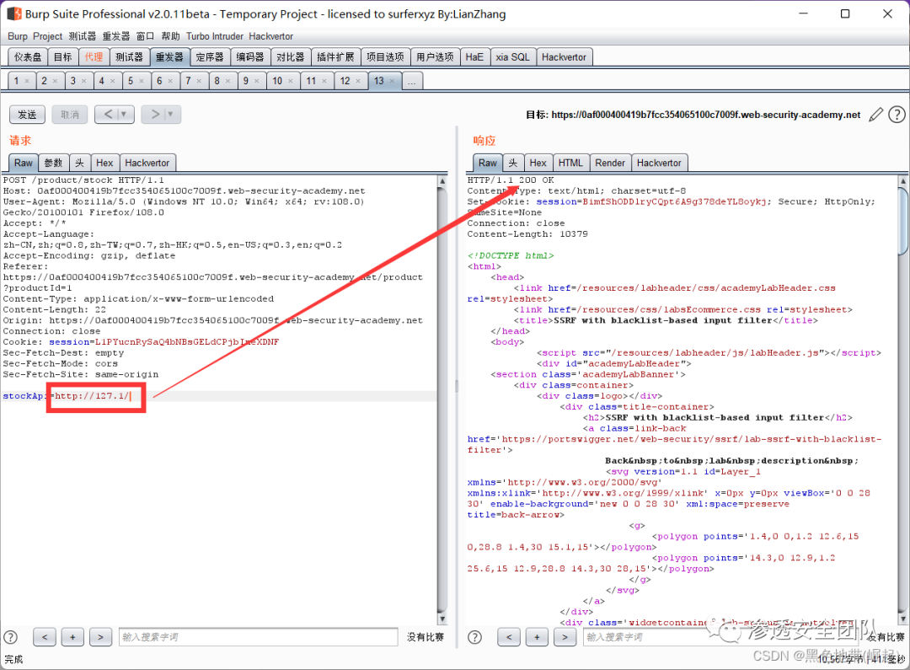Click the 取消 cancel button

[x=70, y=115]
